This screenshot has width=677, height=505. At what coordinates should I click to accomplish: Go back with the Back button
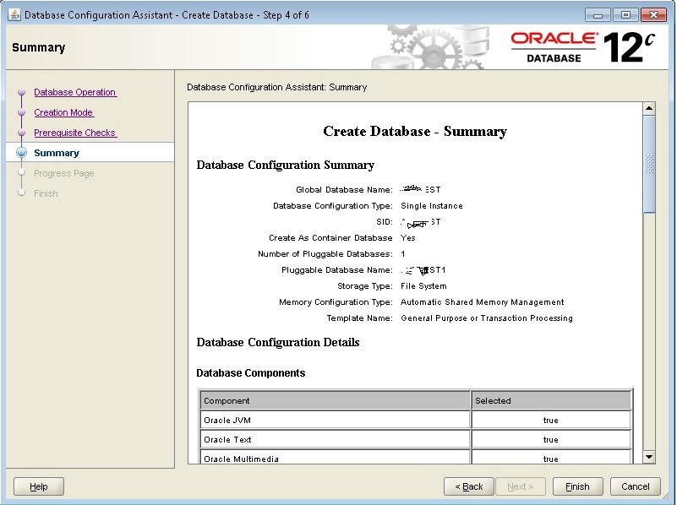coord(469,486)
